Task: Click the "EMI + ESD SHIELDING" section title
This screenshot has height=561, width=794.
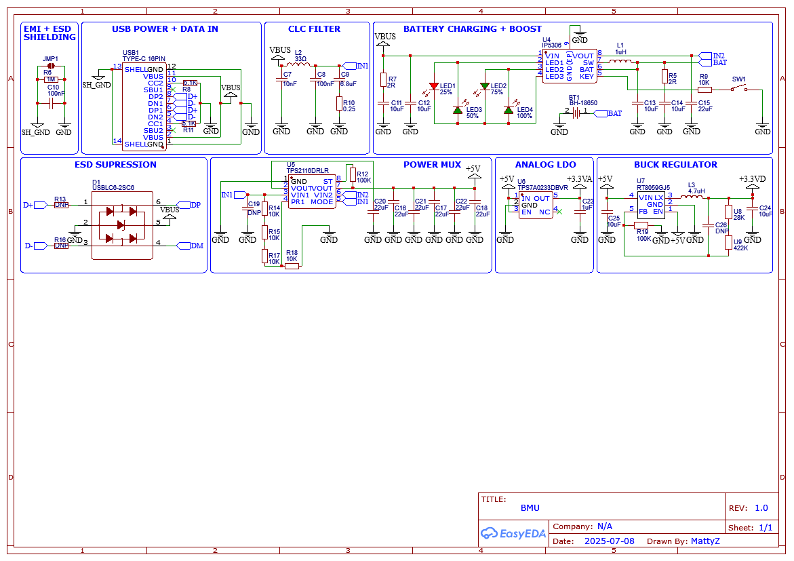Action: [x=49, y=33]
